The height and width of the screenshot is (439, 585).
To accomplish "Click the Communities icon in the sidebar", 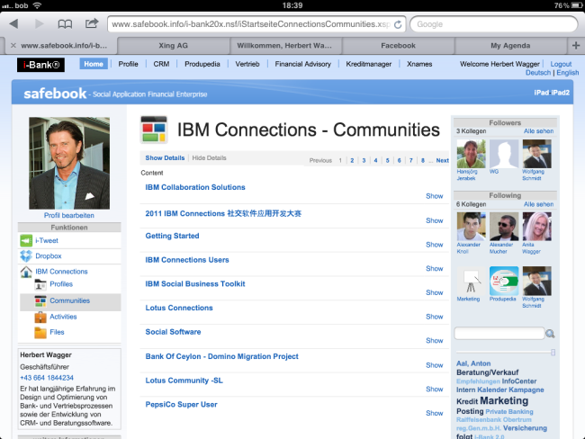I will 40,300.
